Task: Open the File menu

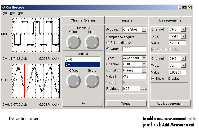Action: [x=5, y=13]
